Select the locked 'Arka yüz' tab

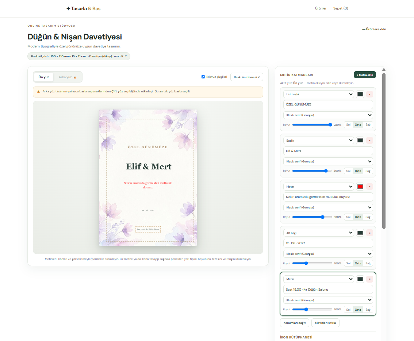coord(67,77)
